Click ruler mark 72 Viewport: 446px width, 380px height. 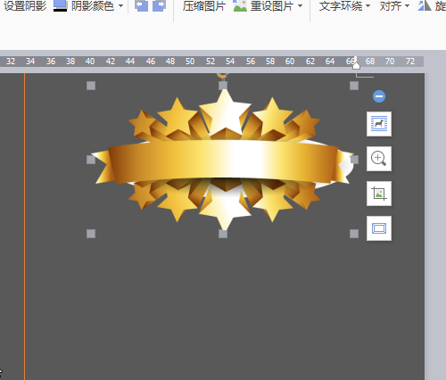[x=410, y=62]
